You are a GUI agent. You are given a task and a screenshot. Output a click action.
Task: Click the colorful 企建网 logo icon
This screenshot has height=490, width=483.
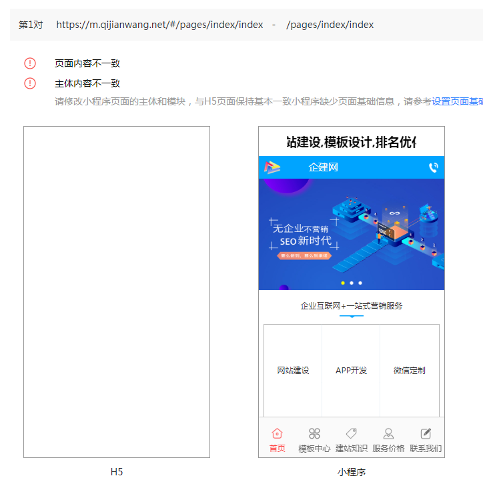click(272, 167)
